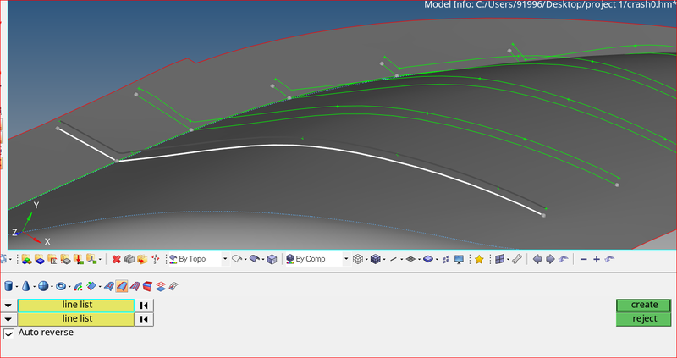Select the grid mesh surface from FE tool

[173, 286]
